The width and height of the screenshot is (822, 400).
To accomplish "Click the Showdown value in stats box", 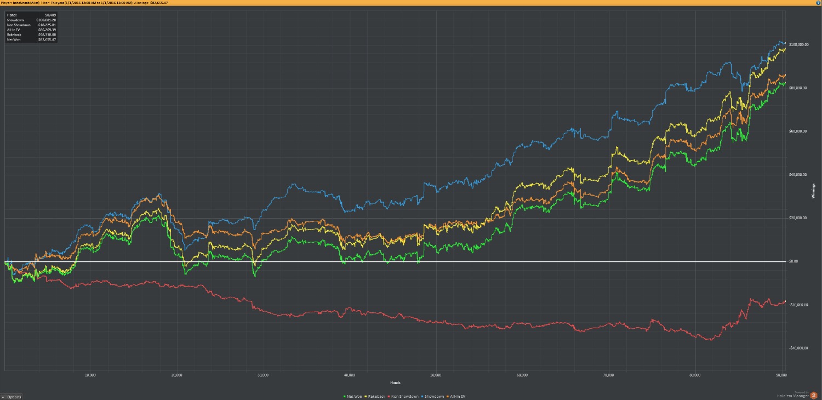I will click(46, 20).
